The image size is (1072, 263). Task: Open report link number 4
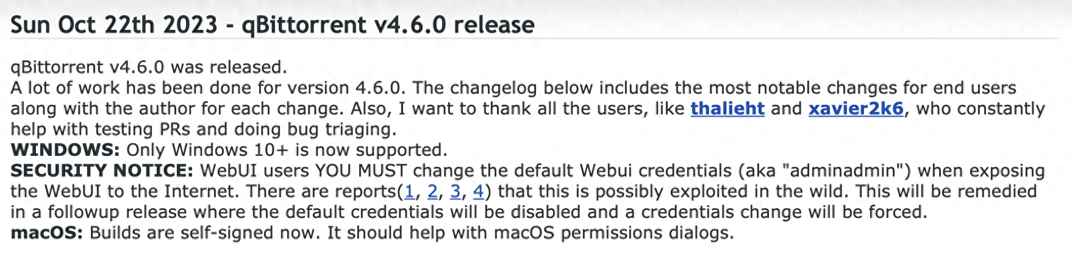(x=478, y=192)
